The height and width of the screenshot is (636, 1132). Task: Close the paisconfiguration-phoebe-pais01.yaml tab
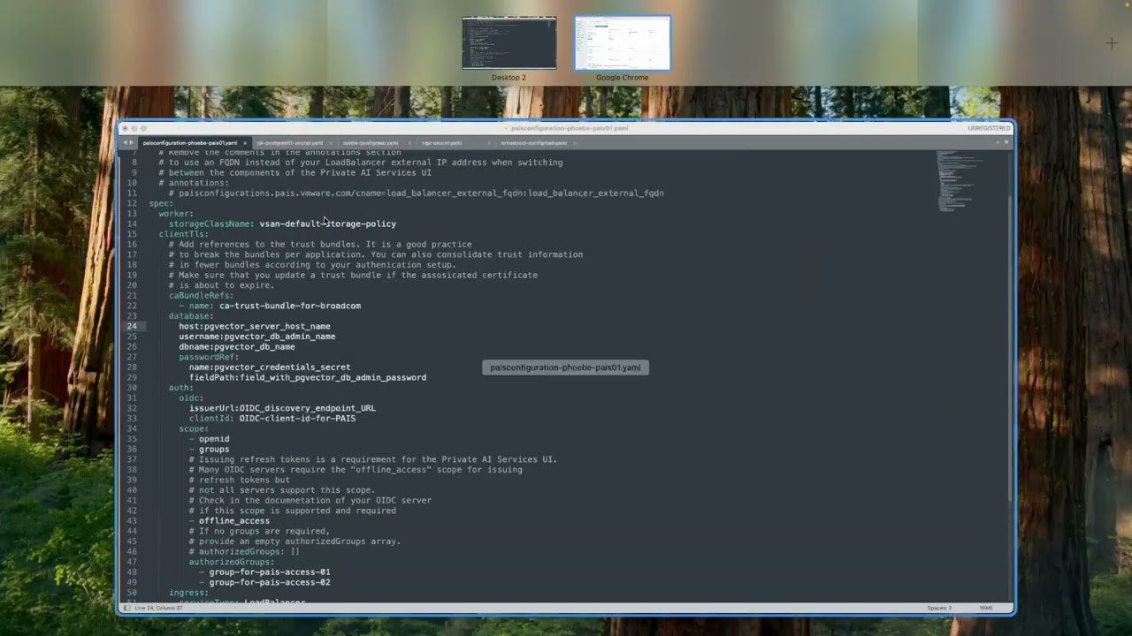[x=245, y=142]
